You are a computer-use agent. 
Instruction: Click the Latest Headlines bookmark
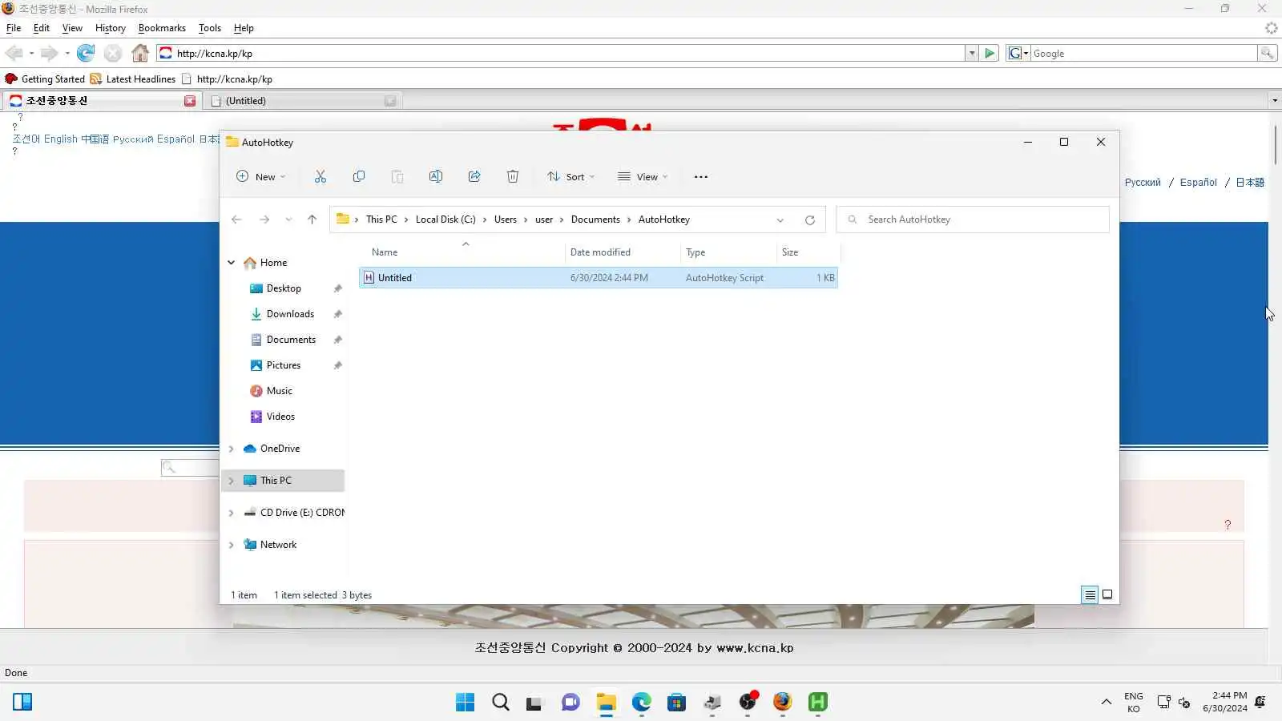(x=133, y=79)
